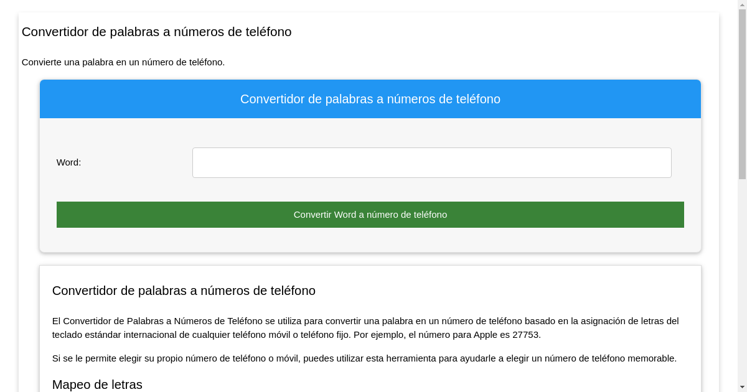The height and width of the screenshot is (392, 747).
Task: Click the 'Mapeo de letras' heading
Action: 97,385
